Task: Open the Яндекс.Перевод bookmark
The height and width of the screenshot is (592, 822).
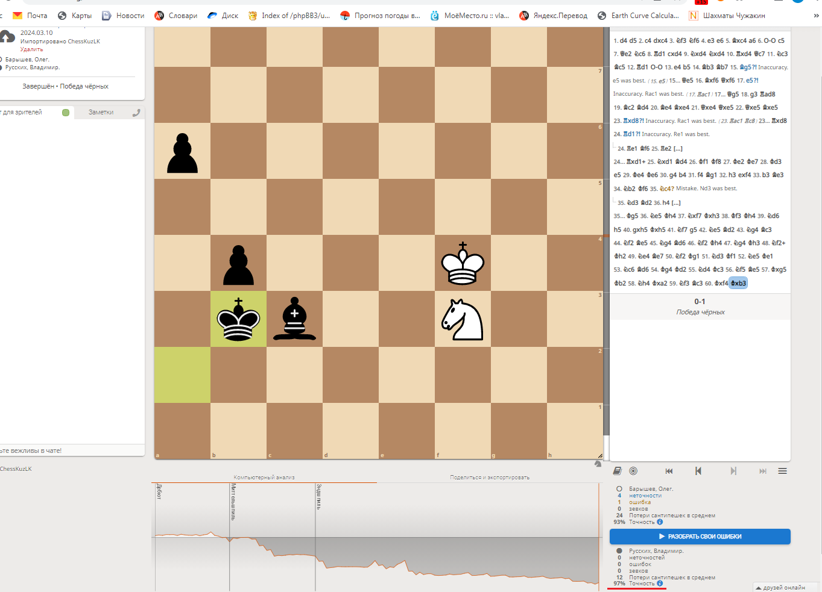Action: point(554,16)
